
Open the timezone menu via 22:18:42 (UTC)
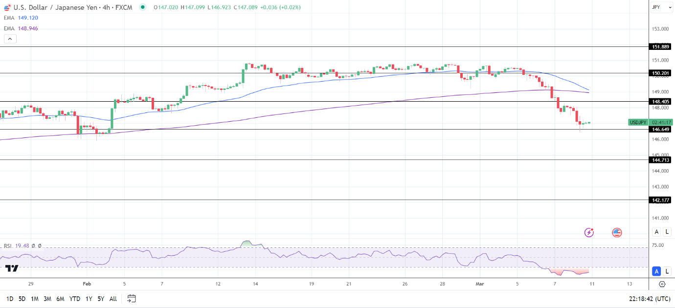tap(651, 299)
